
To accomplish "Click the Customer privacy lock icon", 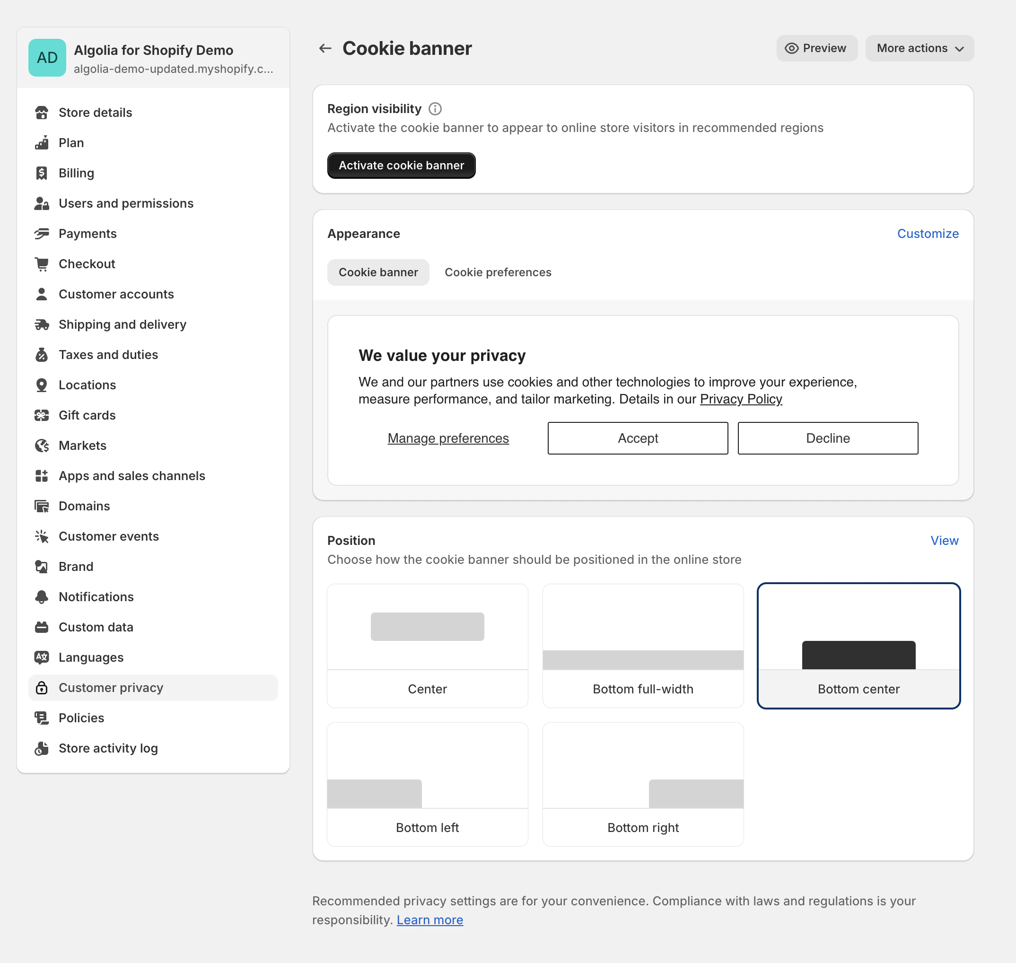I will click(x=42, y=688).
